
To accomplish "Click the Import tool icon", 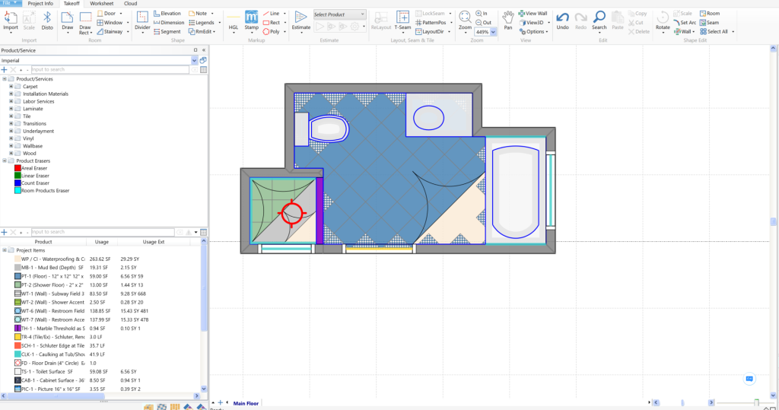I will click(x=11, y=18).
